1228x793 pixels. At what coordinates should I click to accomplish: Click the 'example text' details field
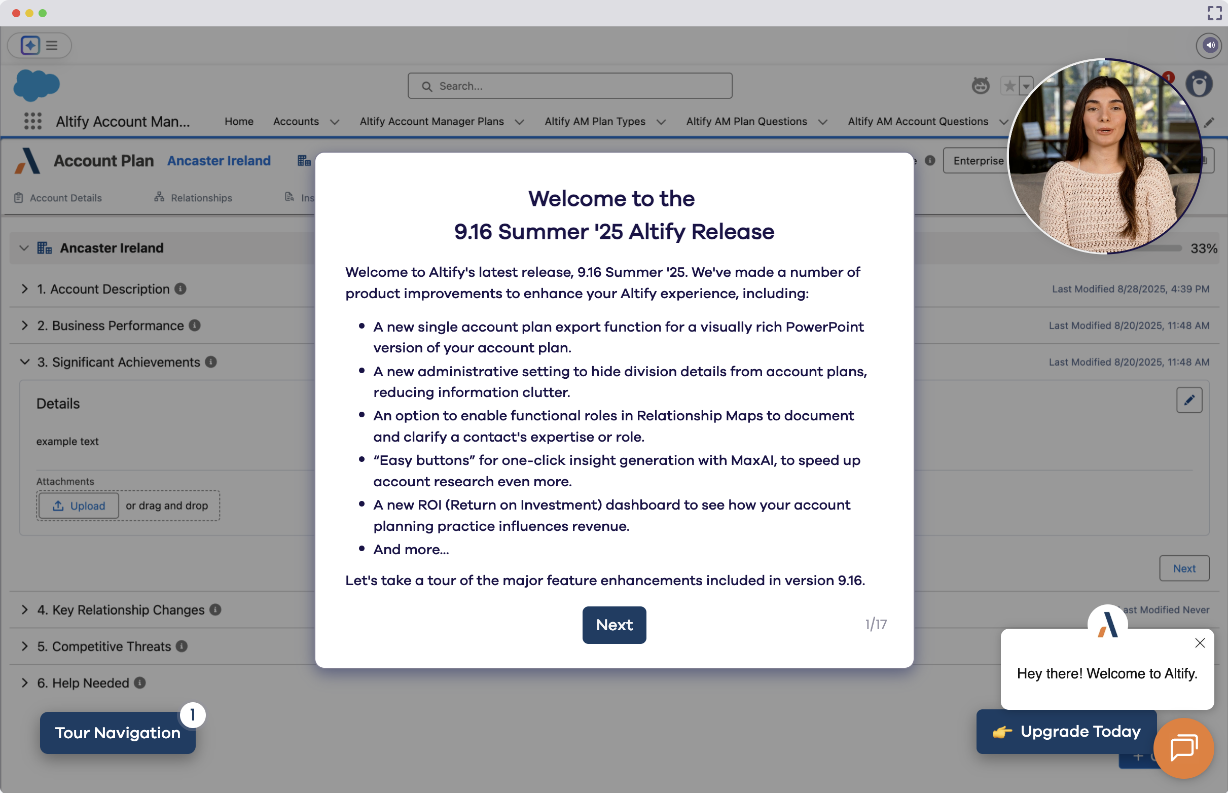(x=67, y=441)
